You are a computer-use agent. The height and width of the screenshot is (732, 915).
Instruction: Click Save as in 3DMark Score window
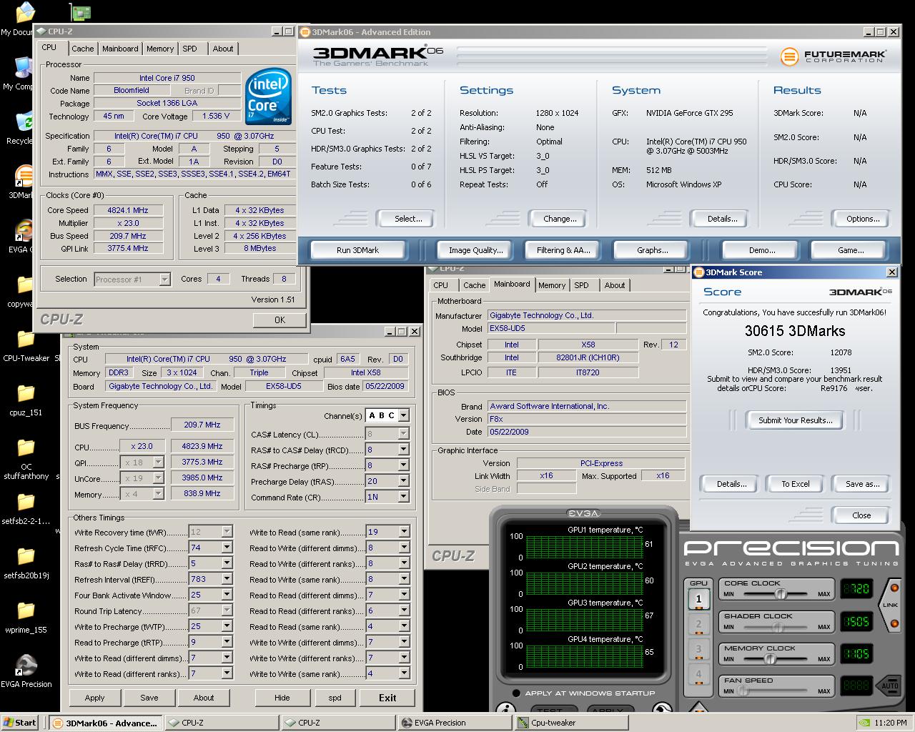862,484
